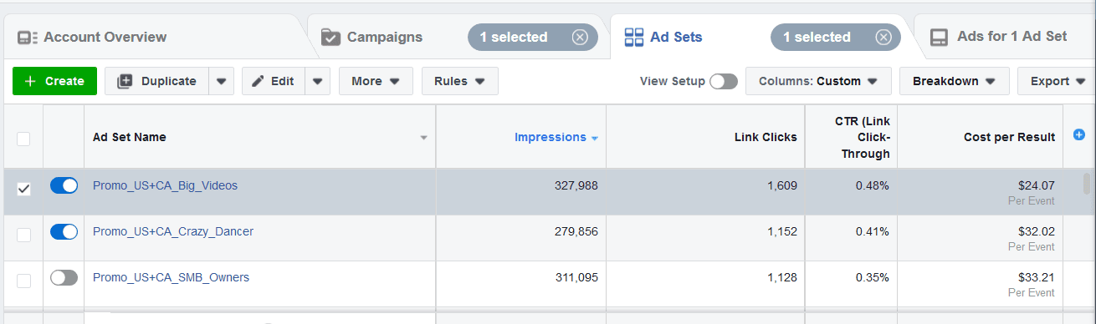
Task: Sort by the Ad Set Name column arrow
Action: (x=423, y=138)
